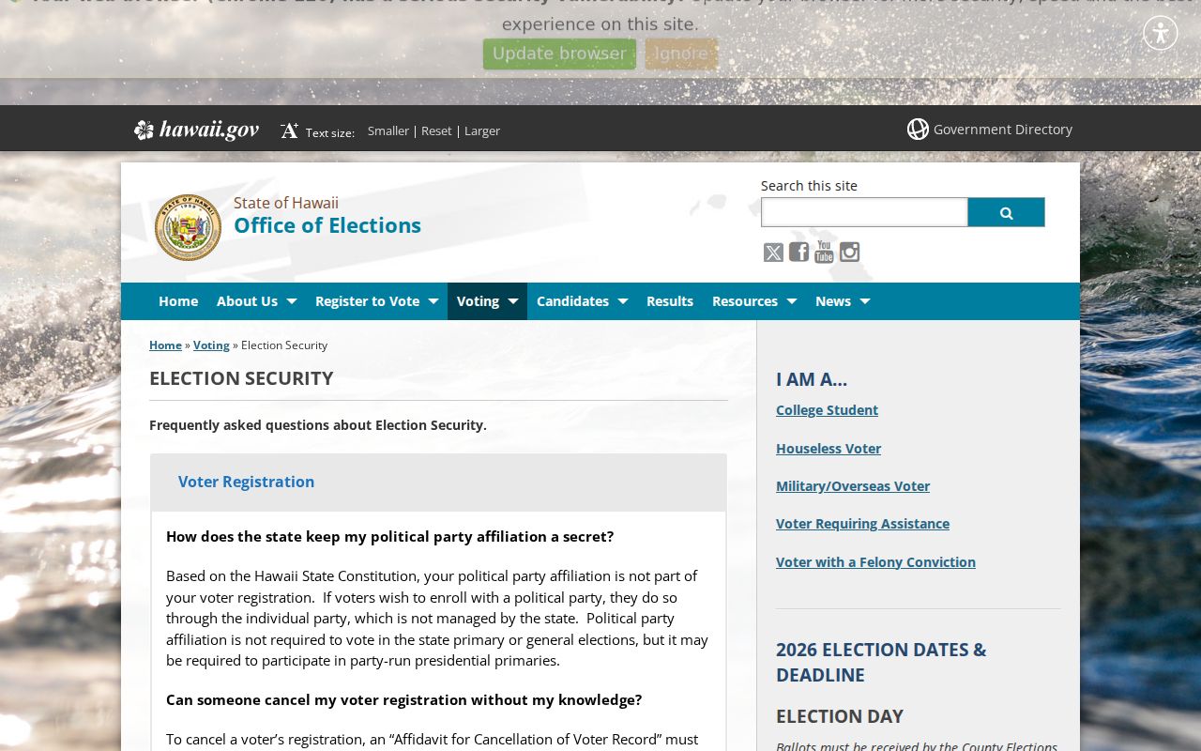Image resolution: width=1201 pixels, height=751 pixels.
Task: Open the Voter Requiring Assistance link
Action: [x=862, y=524]
